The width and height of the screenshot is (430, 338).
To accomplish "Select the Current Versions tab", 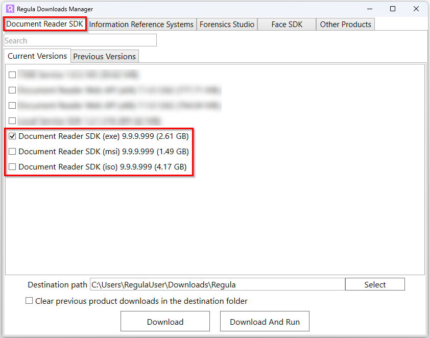I will pyautogui.click(x=37, y=56).
